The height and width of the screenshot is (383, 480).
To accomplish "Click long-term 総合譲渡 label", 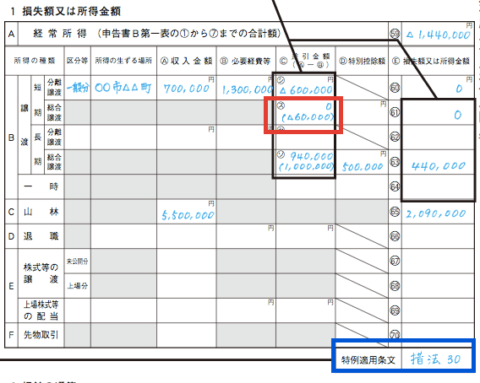I will click(x=54, y=162).
